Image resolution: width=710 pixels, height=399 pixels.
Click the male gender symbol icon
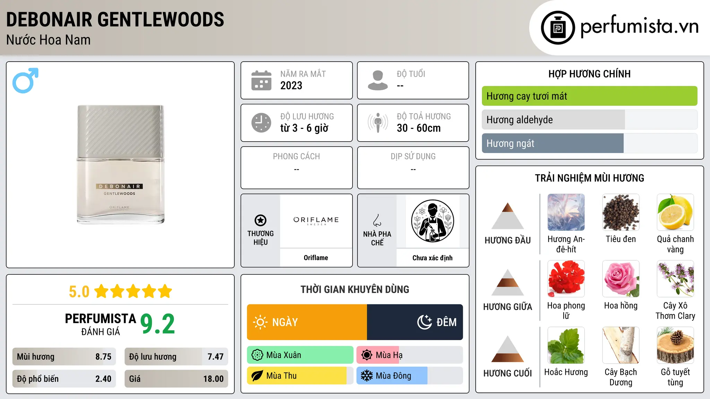(x=25, y=80)
